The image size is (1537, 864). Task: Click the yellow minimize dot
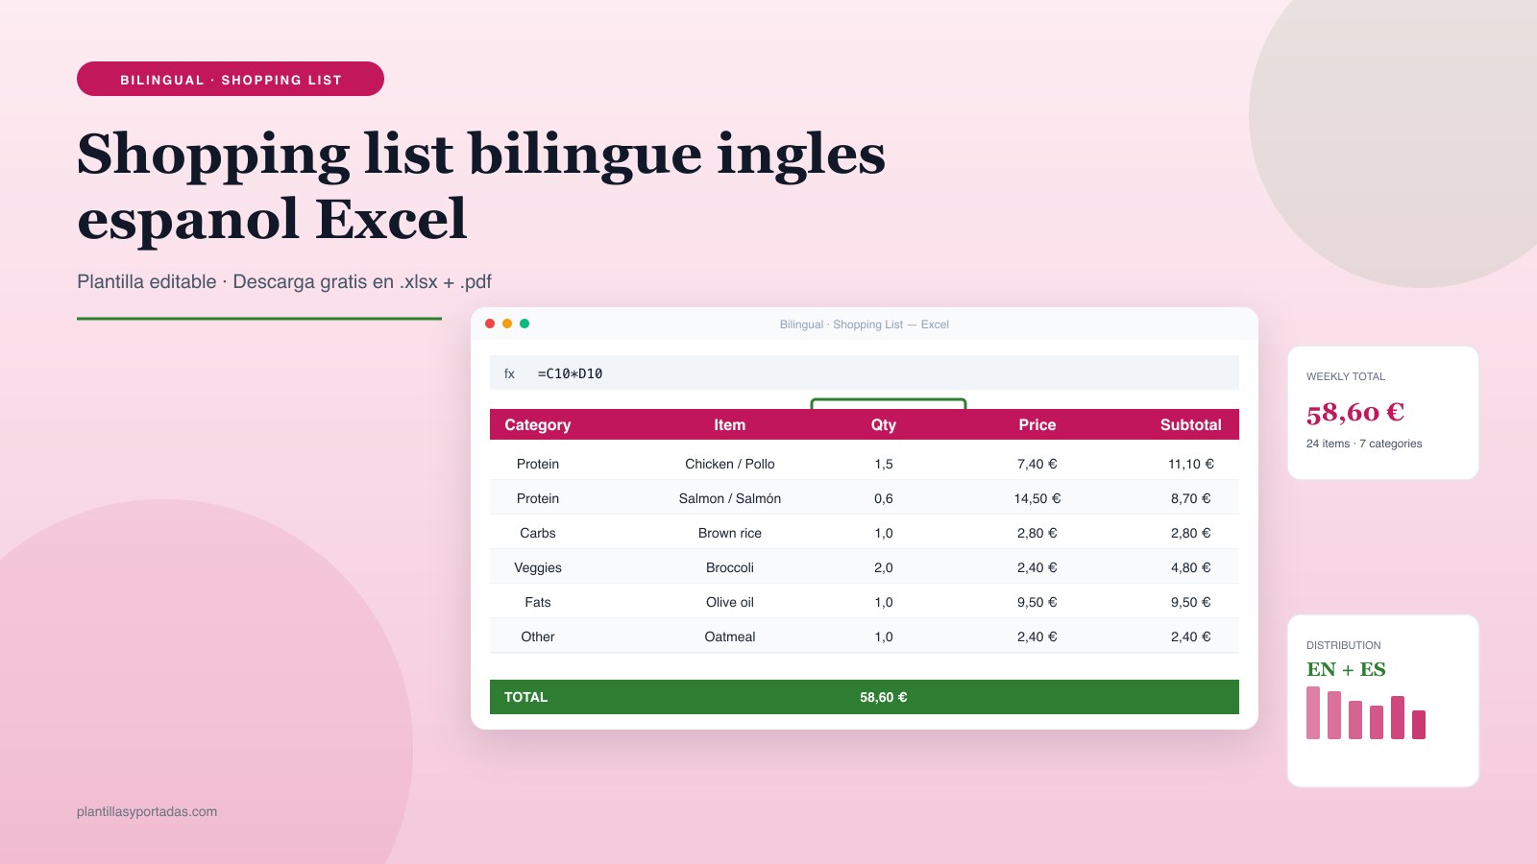[507, 324]
